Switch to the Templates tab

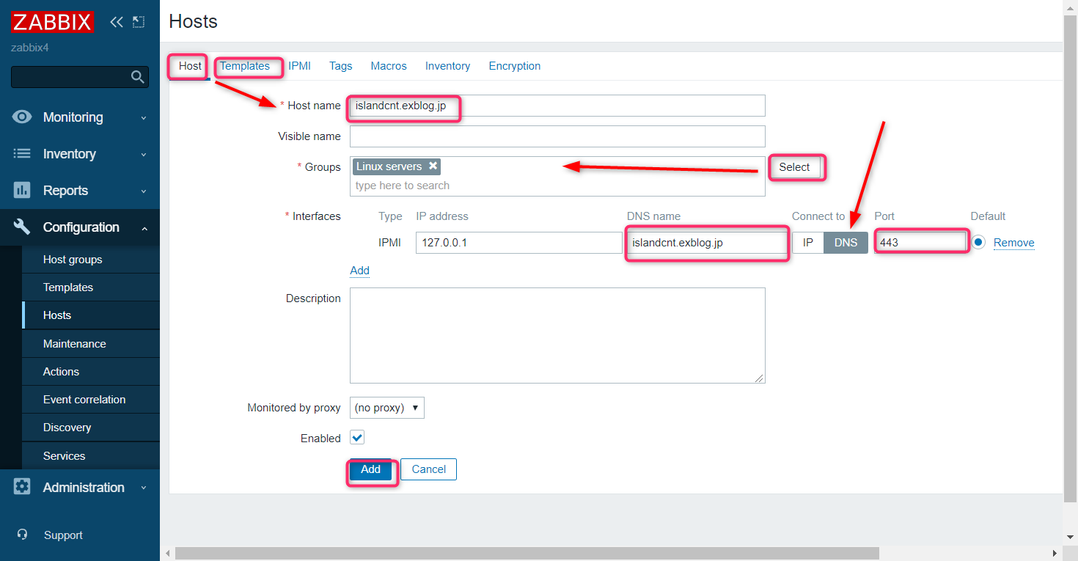pos(245,66)
